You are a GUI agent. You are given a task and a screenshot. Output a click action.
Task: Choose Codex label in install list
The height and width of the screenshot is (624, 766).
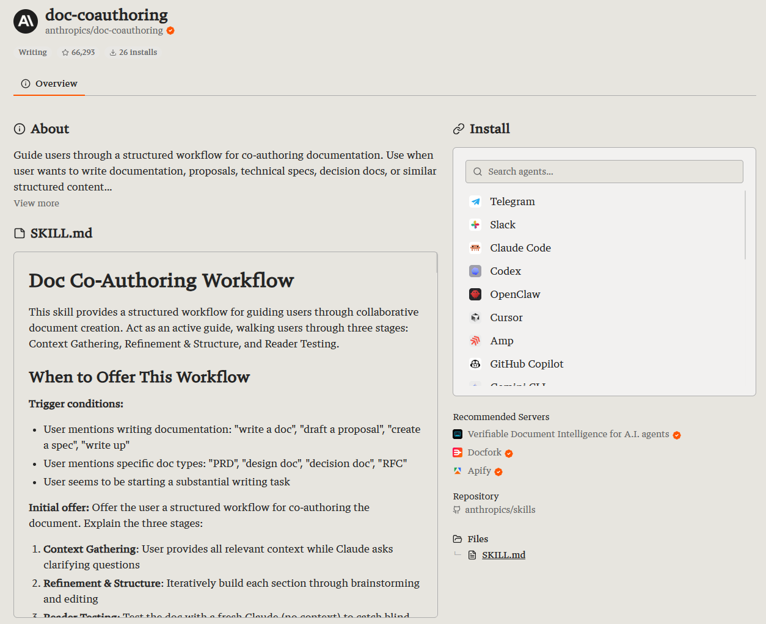pyautogui.click(x=506, y=271)
